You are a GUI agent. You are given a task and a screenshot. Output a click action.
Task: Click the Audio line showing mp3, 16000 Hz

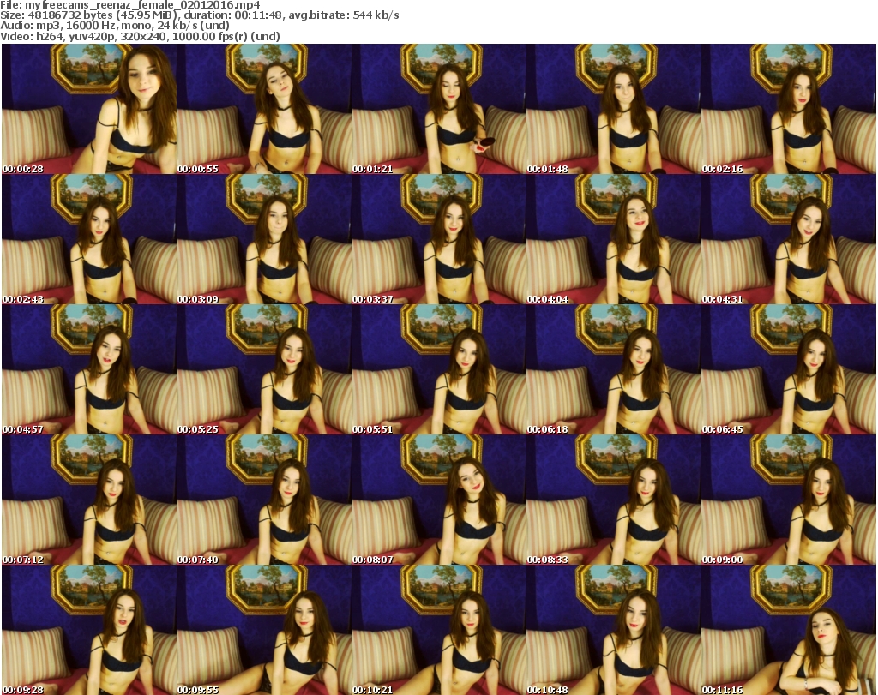115,26
